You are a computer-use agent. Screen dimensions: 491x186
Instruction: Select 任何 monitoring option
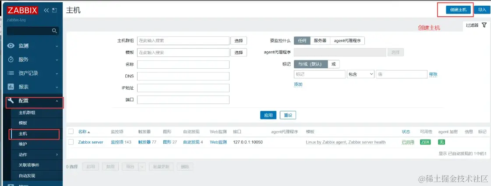tap(302, 41)
